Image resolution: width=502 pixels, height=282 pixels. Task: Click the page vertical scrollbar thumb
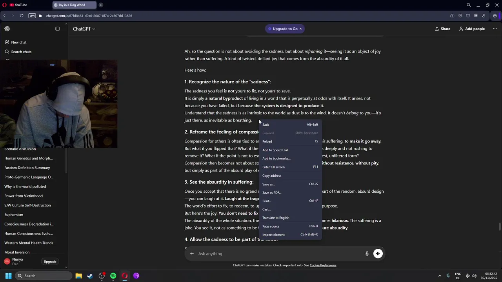coord(500,227)
